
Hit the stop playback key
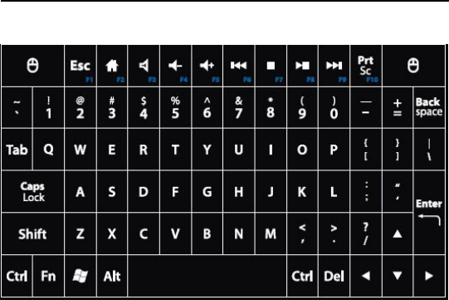(271, 66)
